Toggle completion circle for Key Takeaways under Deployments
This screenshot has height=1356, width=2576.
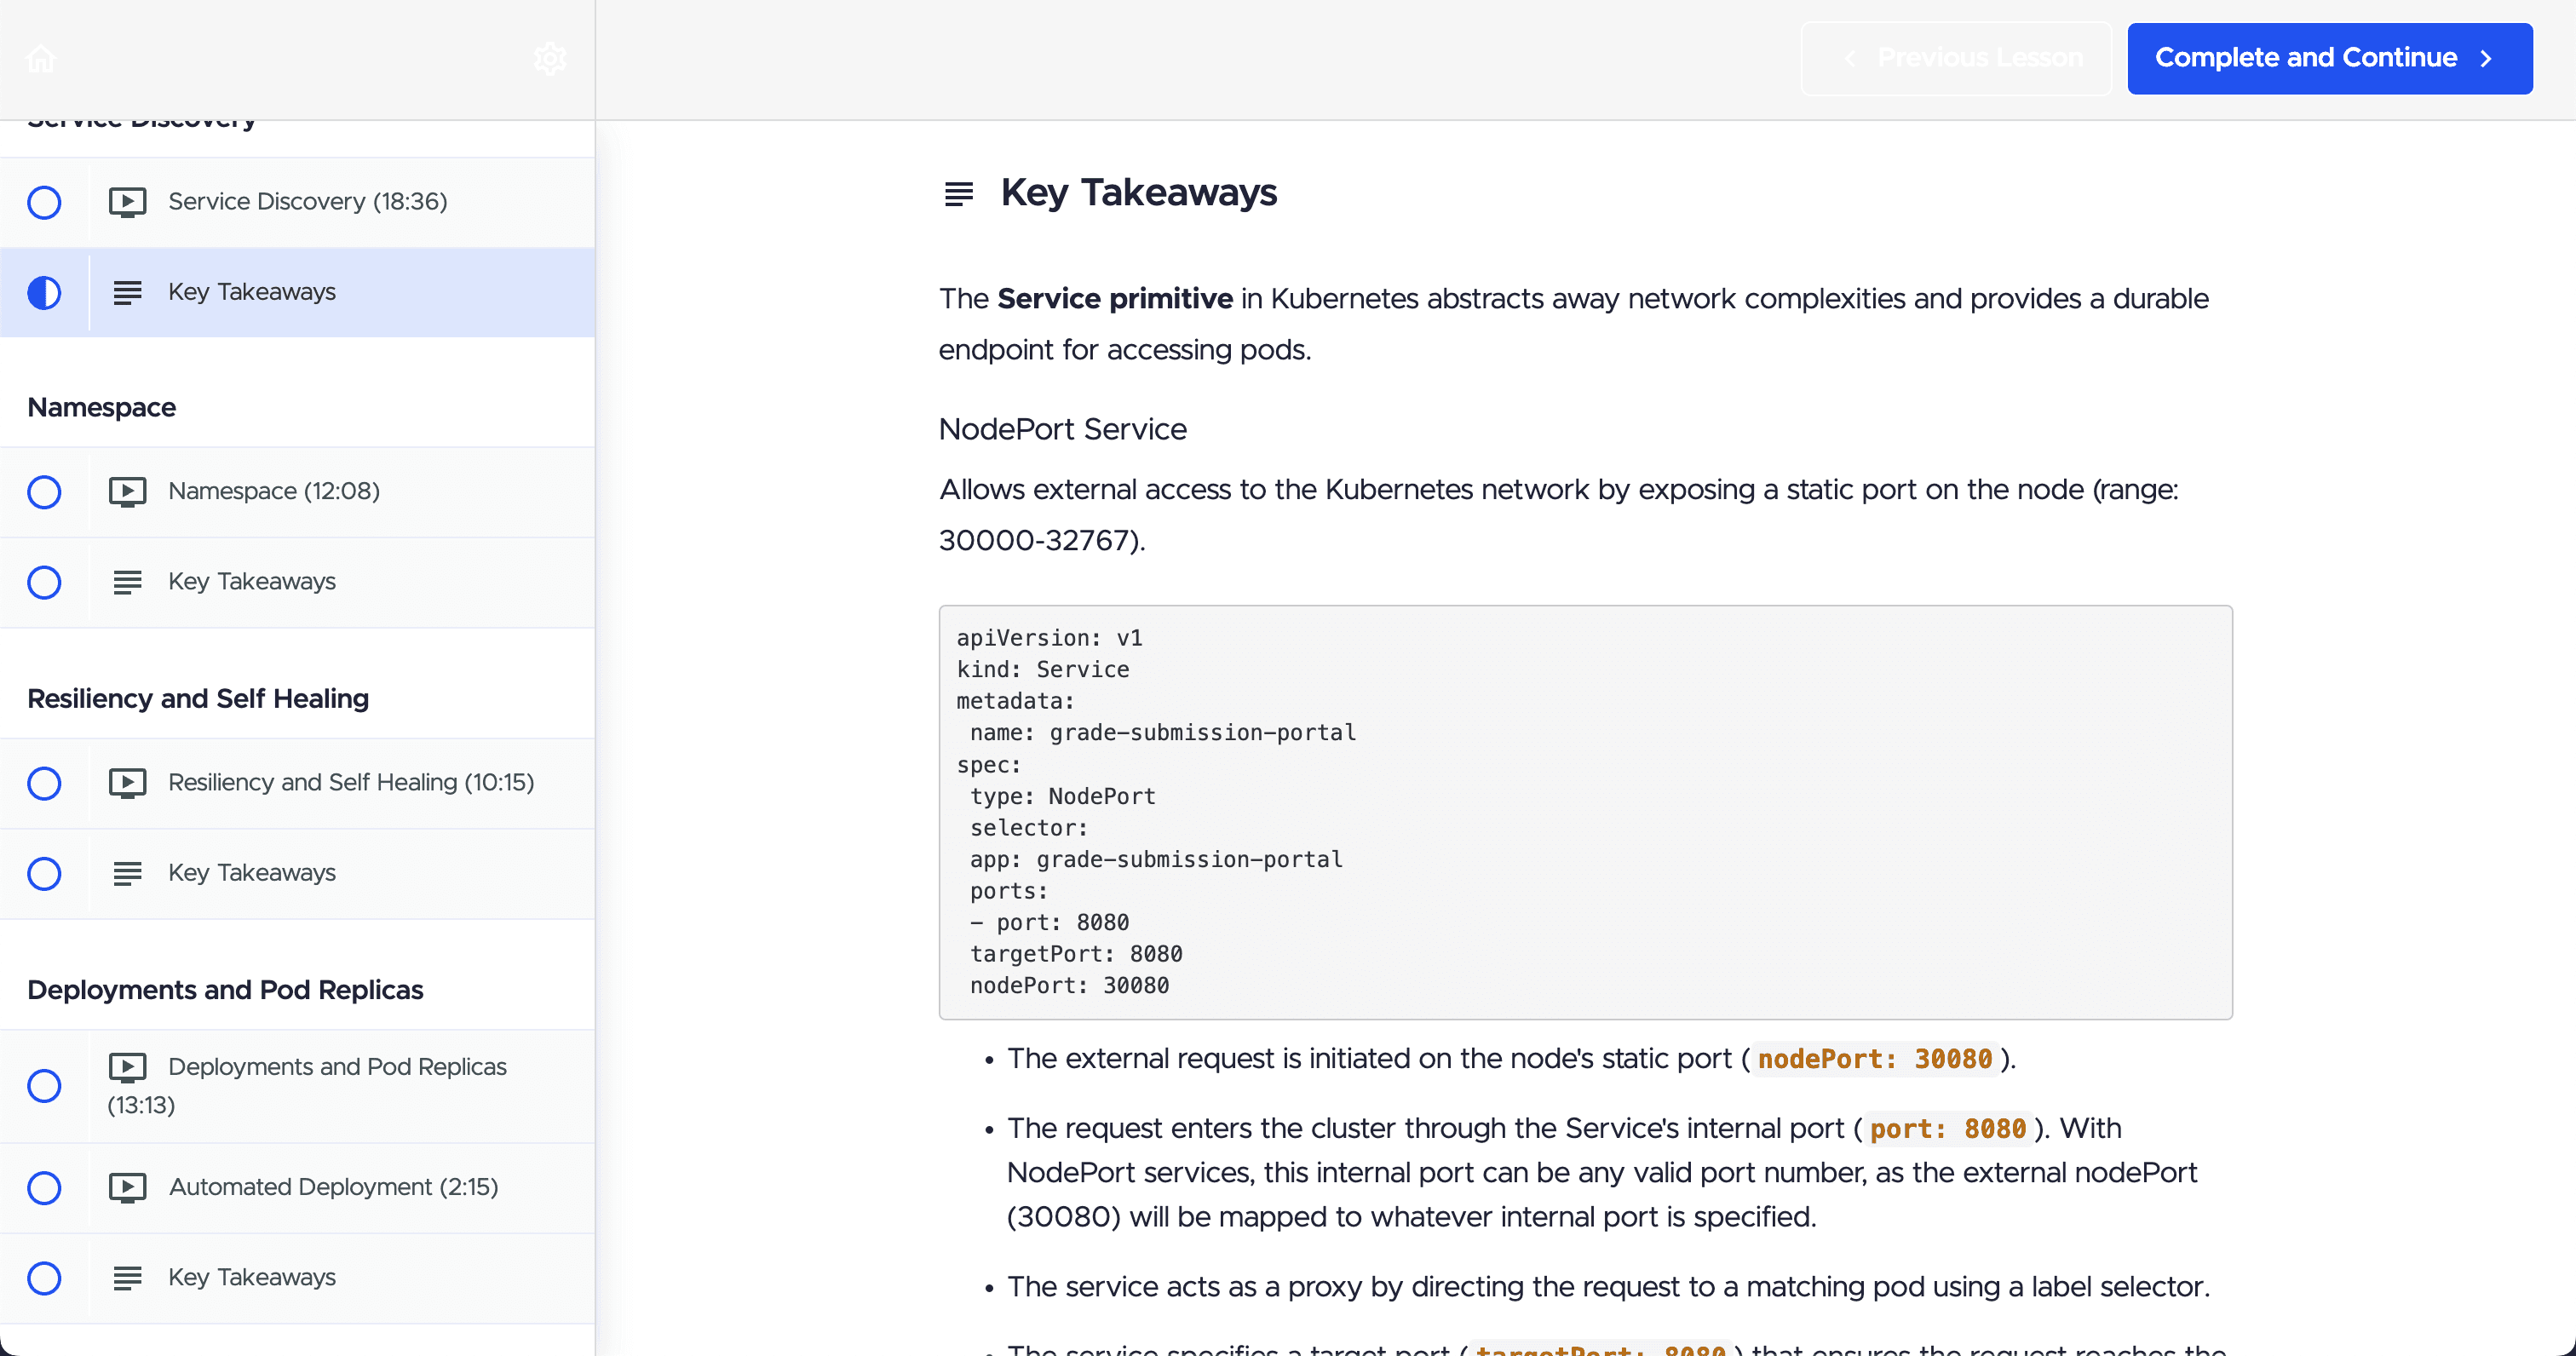coord(44,1278)
